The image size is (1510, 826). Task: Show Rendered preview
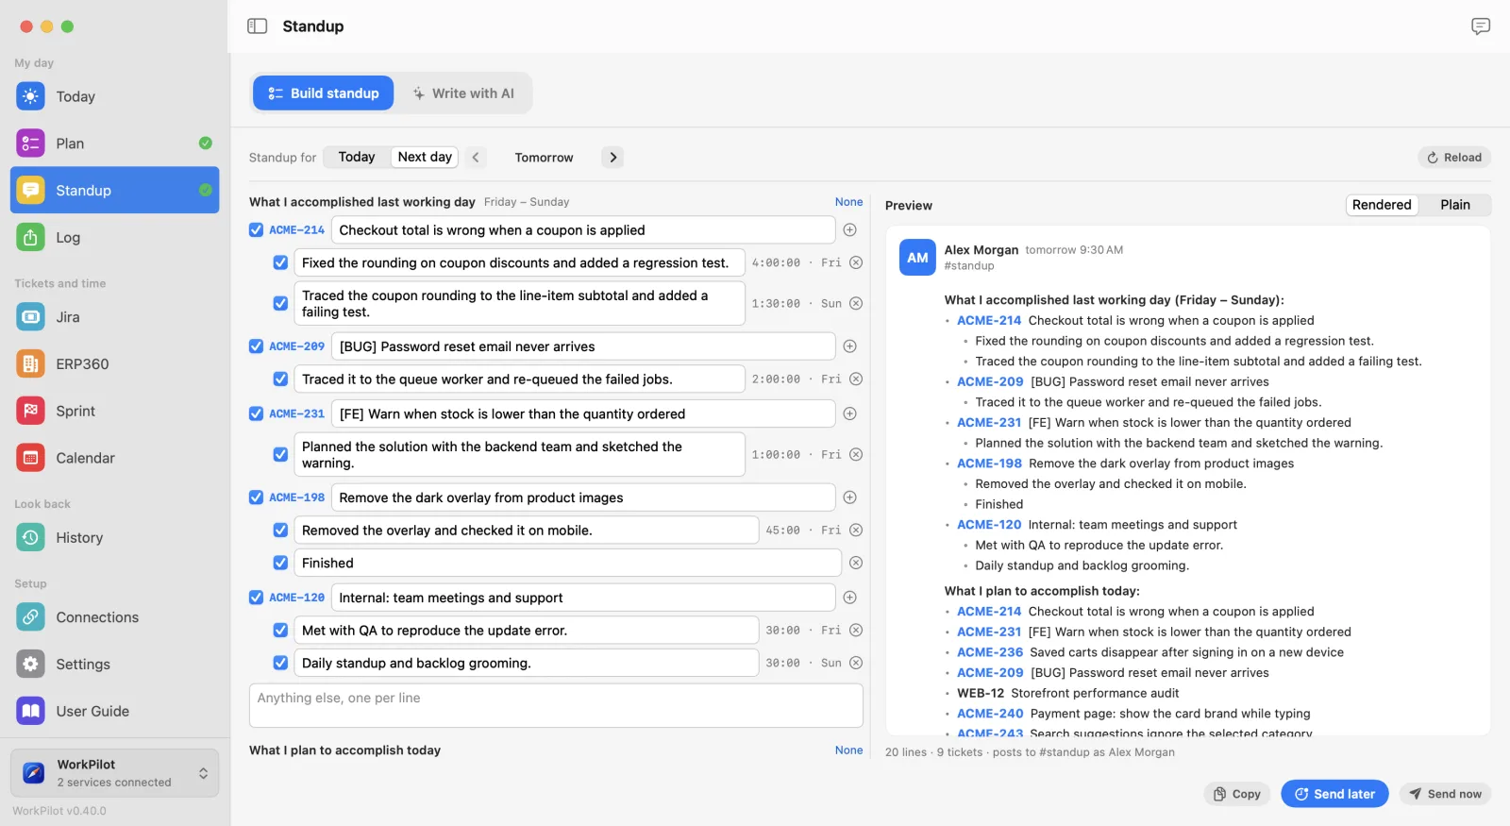[x=1382, y=205]
